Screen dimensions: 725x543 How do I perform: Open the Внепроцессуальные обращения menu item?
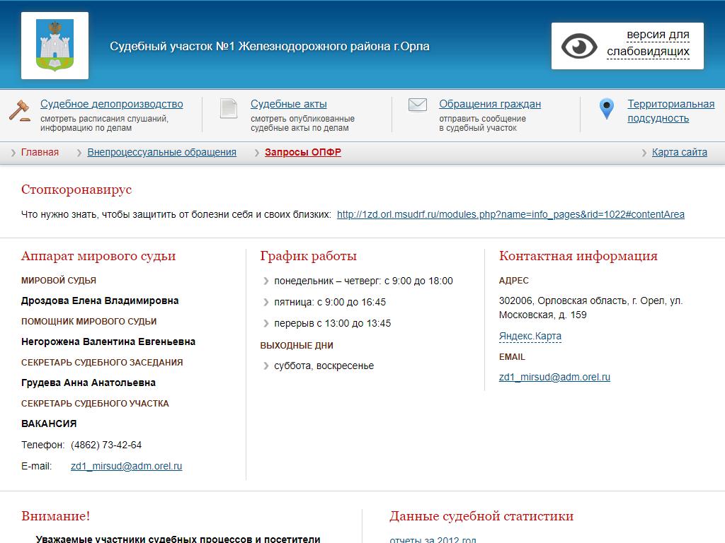point(161,153)
